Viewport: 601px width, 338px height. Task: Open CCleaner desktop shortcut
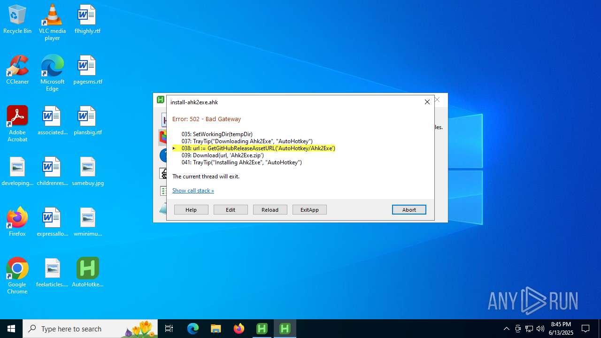click(x=17, y=70)
